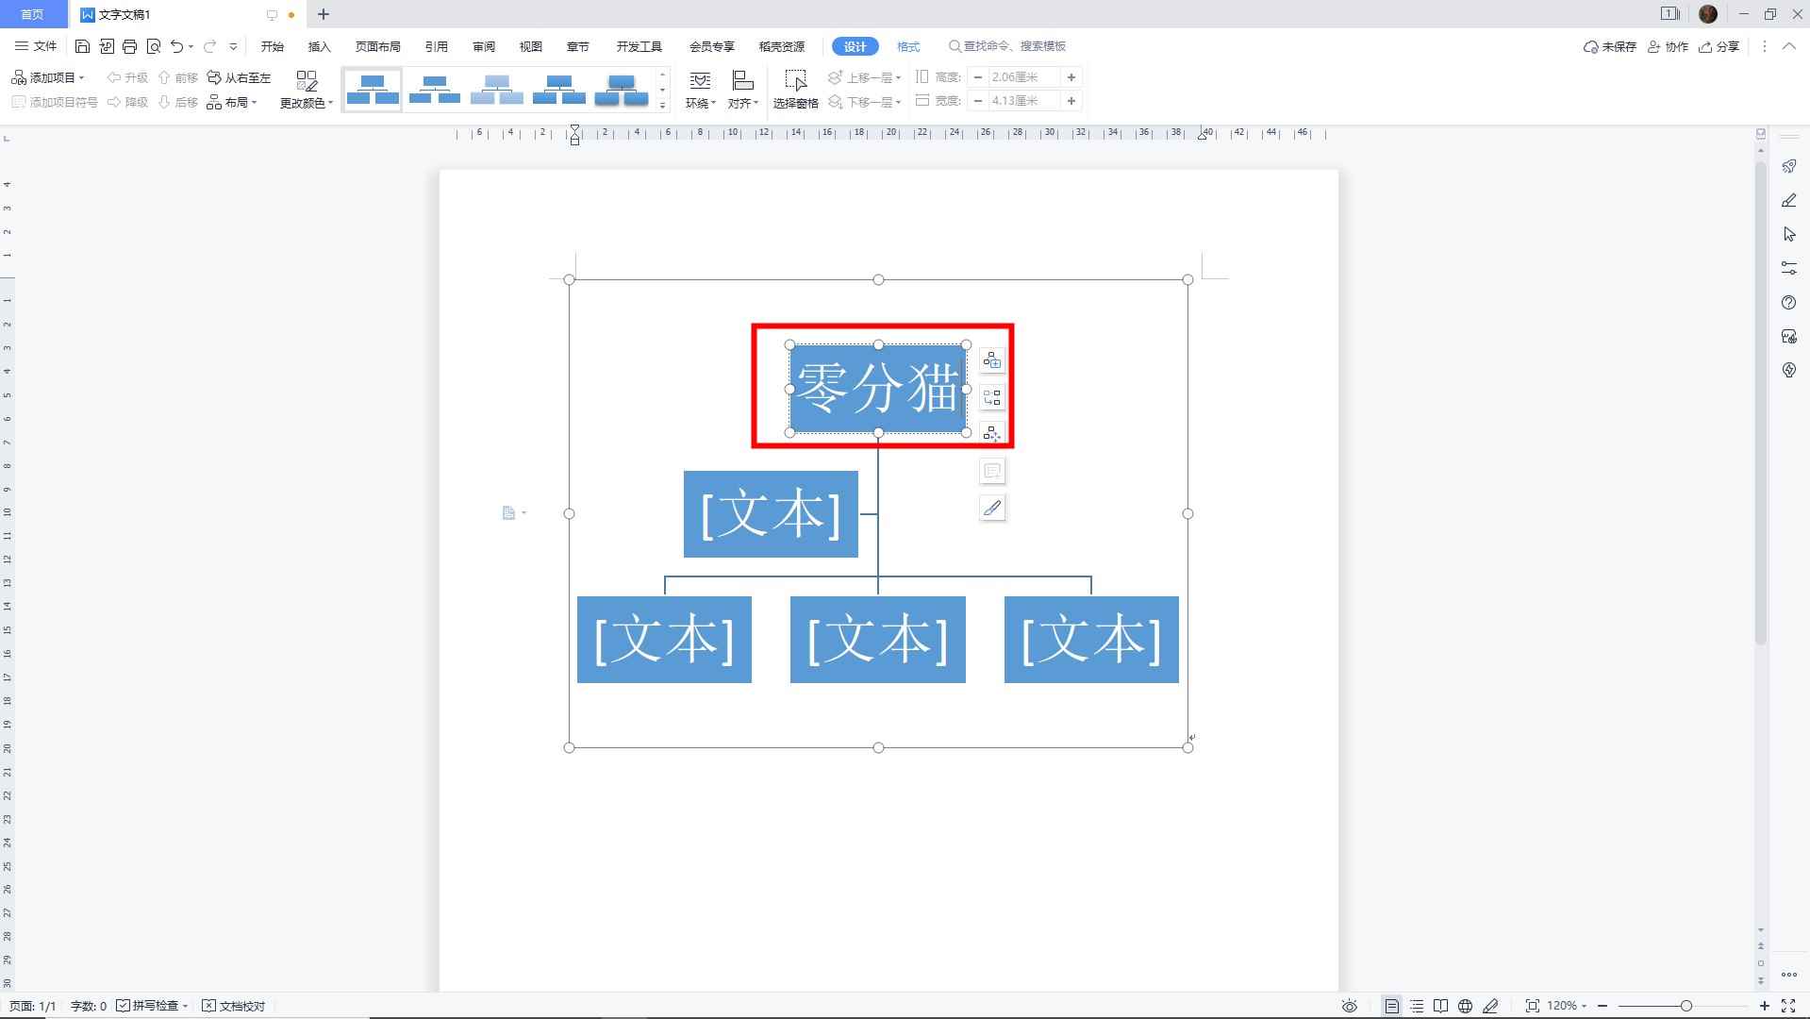This screenshot has height=1019, width=1810.
Task: Switch to the 格式 tab
Action: (907, 46)
